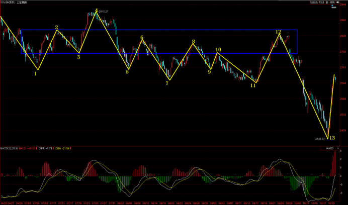
Task: Click the 60分钟(复权) period label
Action: click(8, 2)
